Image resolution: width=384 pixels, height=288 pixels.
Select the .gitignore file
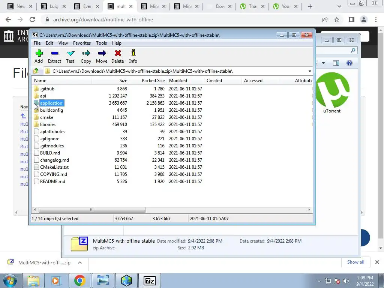click(x=50, y=139)
